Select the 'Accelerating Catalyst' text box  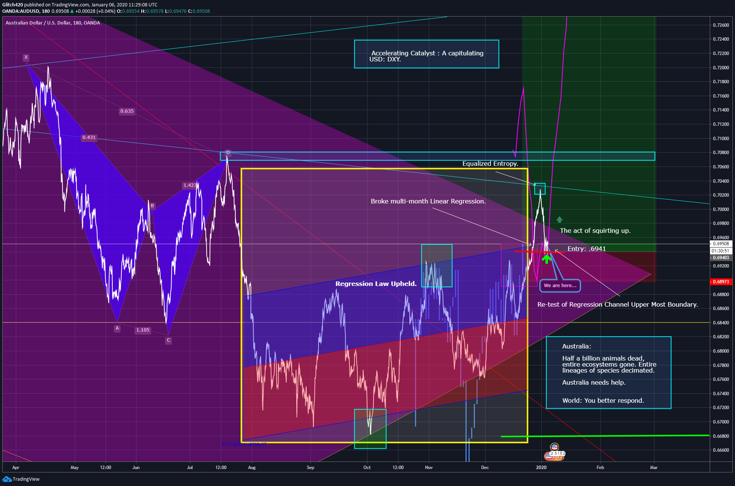pyautogui.click(x=427, y=54)
